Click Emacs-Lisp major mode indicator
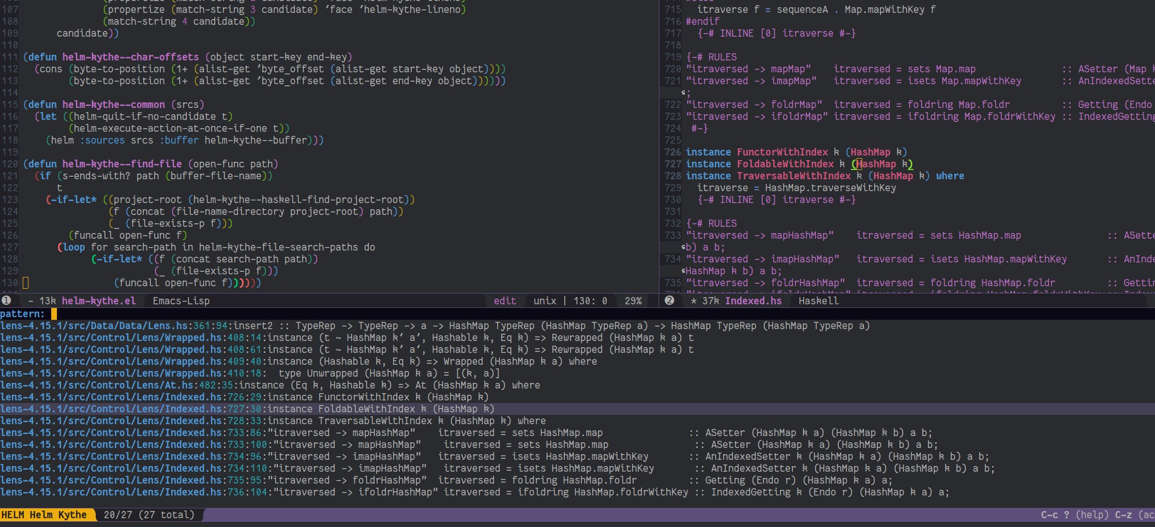This screenshot has height=527, width=1155. [x=181, y=301]
